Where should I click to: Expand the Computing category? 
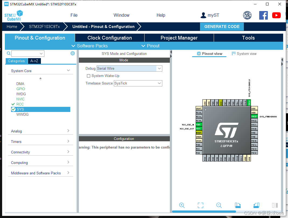[68, 162]
